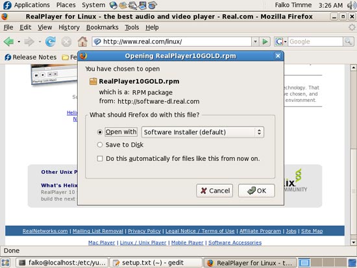Click the trash icon in bottom panel

[x=352, y=263]
